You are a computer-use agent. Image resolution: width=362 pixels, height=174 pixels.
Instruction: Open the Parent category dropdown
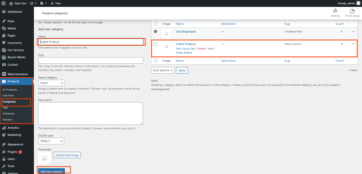coord(51,83)
